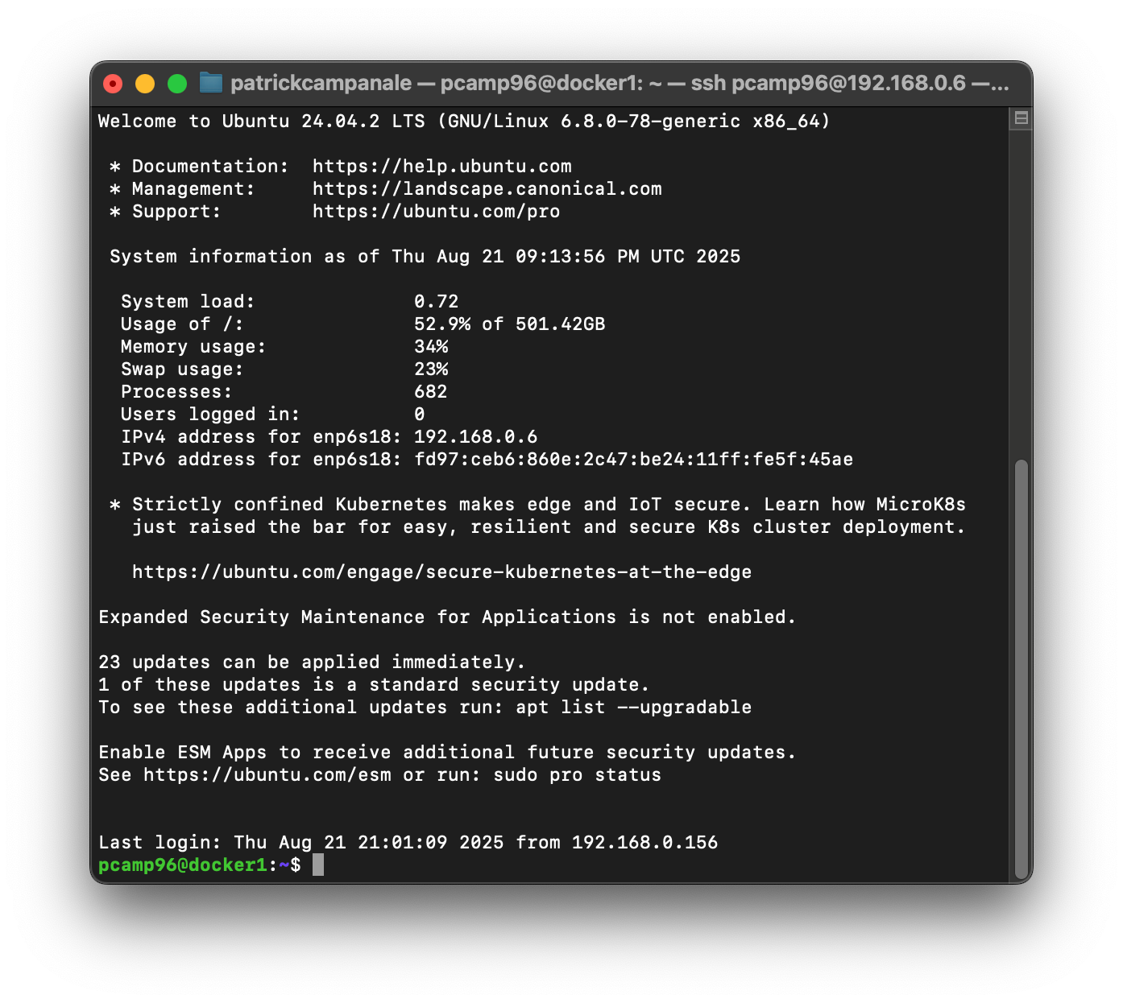Click the "sudo pro status" command text
This screenshot has width=1123, height=1003.
pyautogui.click(x=578, y=775)
